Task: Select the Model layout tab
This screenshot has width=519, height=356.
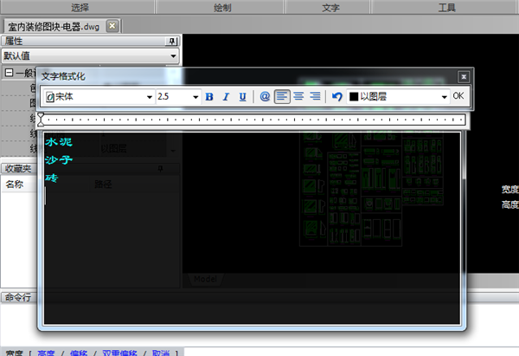Action: pyautogui.click(x=205, y=279)
